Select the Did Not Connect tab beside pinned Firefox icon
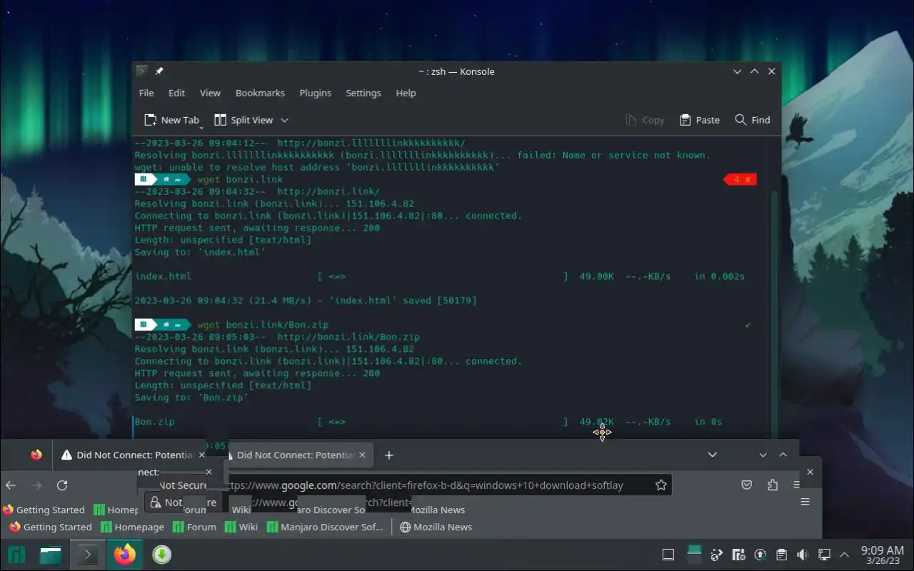This screenshot has width=914, height=571. click(x=128, y=455)
